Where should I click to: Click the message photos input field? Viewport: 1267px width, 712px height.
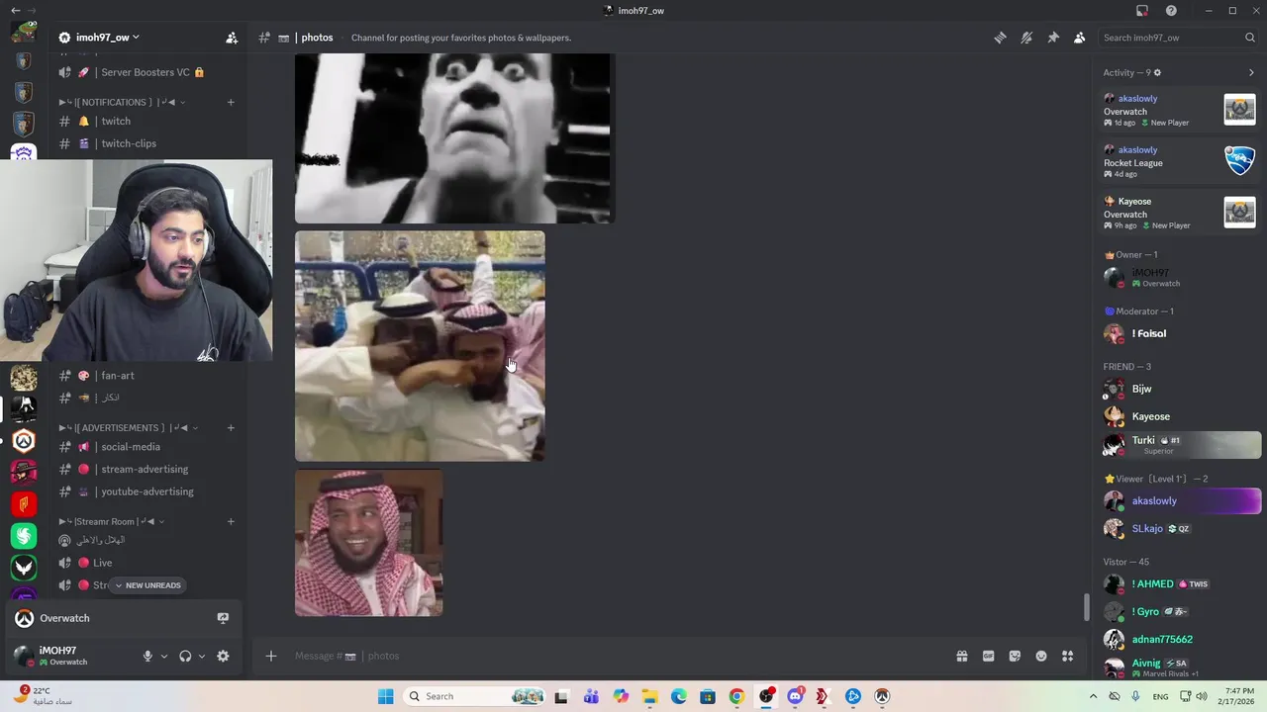(614, 656)
